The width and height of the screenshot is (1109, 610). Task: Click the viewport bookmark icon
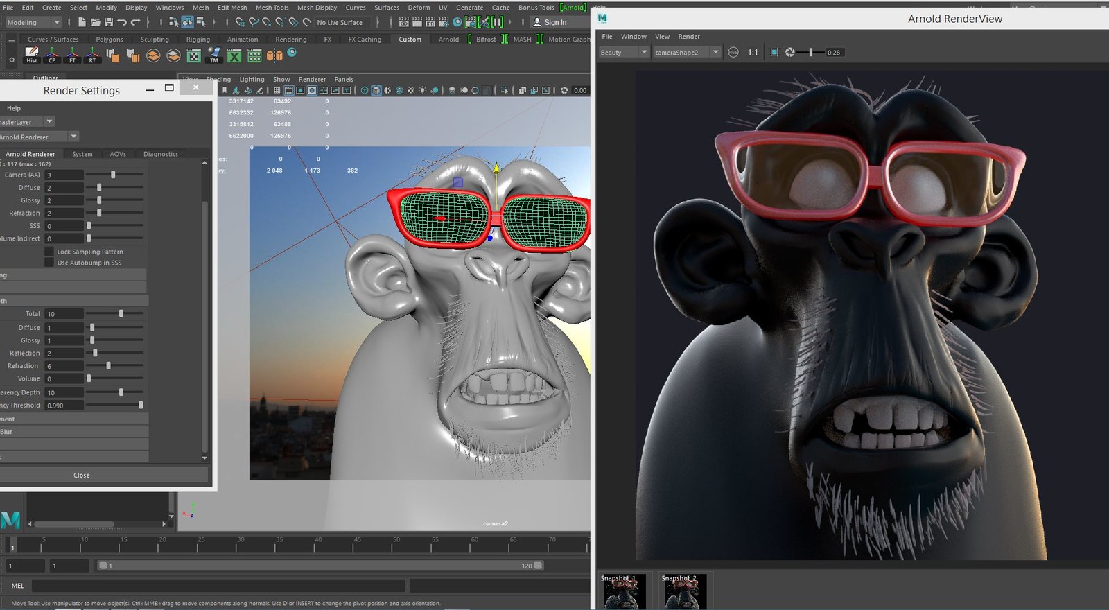point(225,90)
